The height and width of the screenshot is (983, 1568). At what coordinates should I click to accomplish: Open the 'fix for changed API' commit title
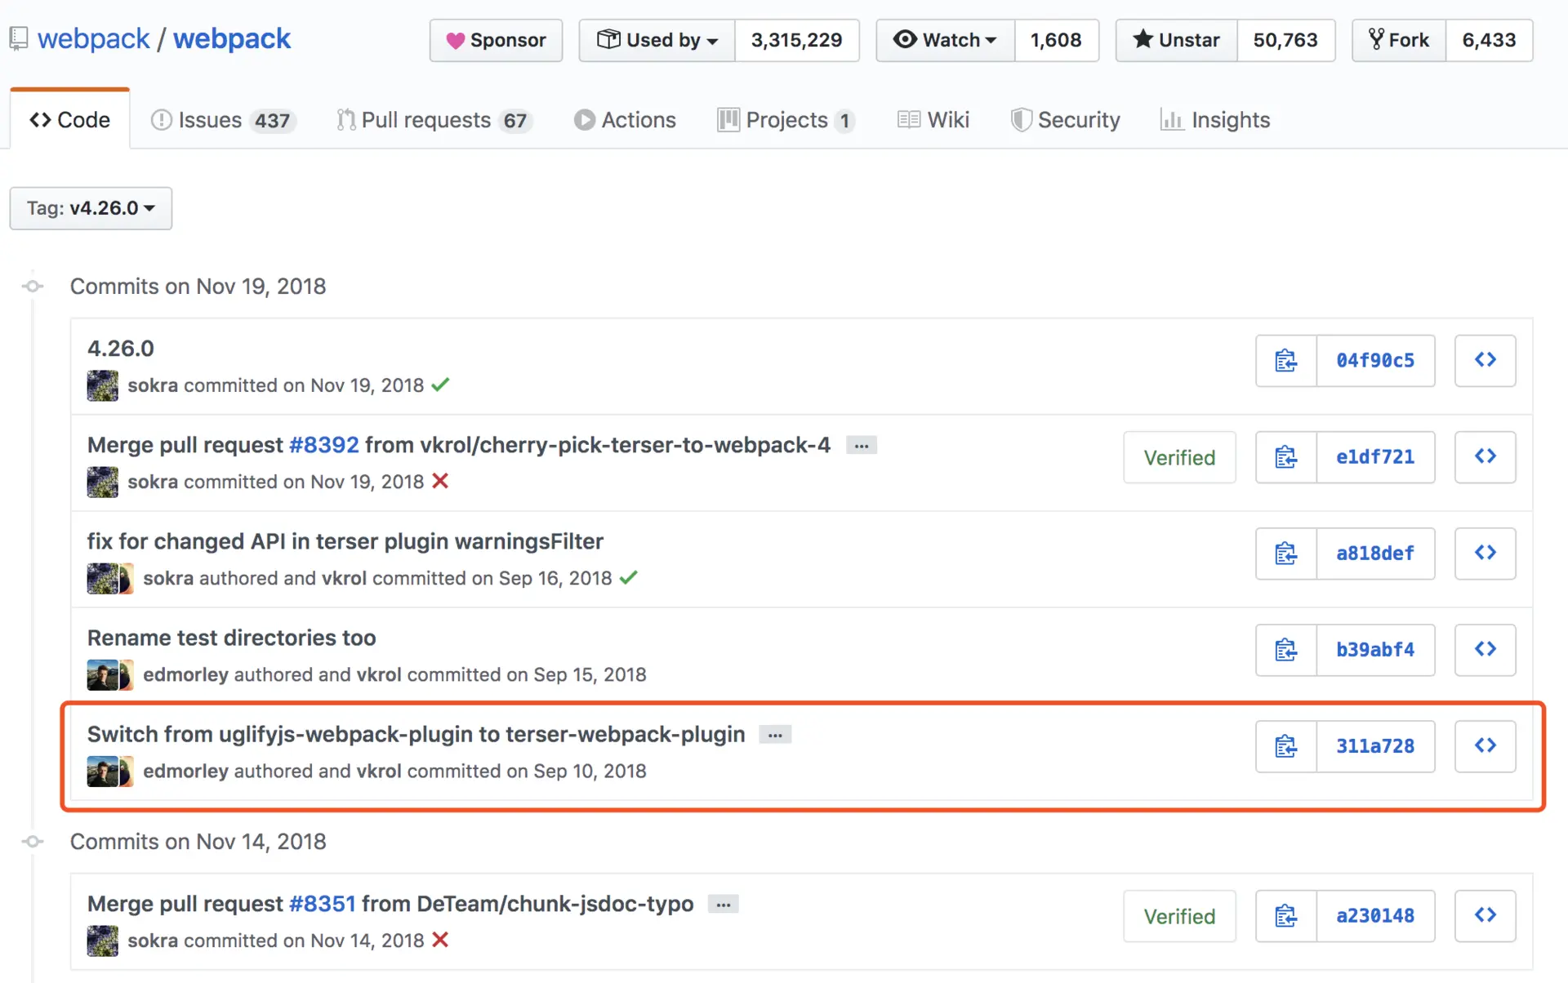click(345, 541)
